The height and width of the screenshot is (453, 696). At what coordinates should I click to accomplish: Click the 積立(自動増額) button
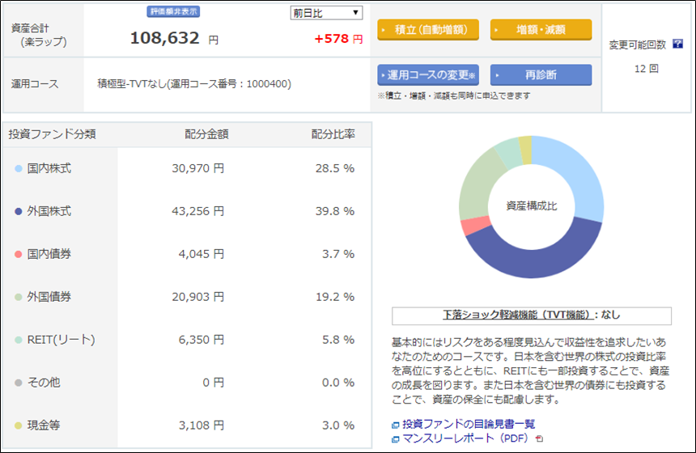pyautogui.click(x=428, y=30)
